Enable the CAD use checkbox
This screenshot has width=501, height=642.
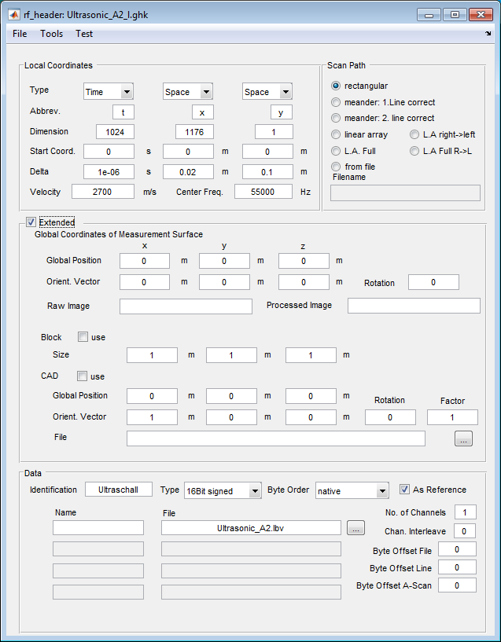pos(83,376)
